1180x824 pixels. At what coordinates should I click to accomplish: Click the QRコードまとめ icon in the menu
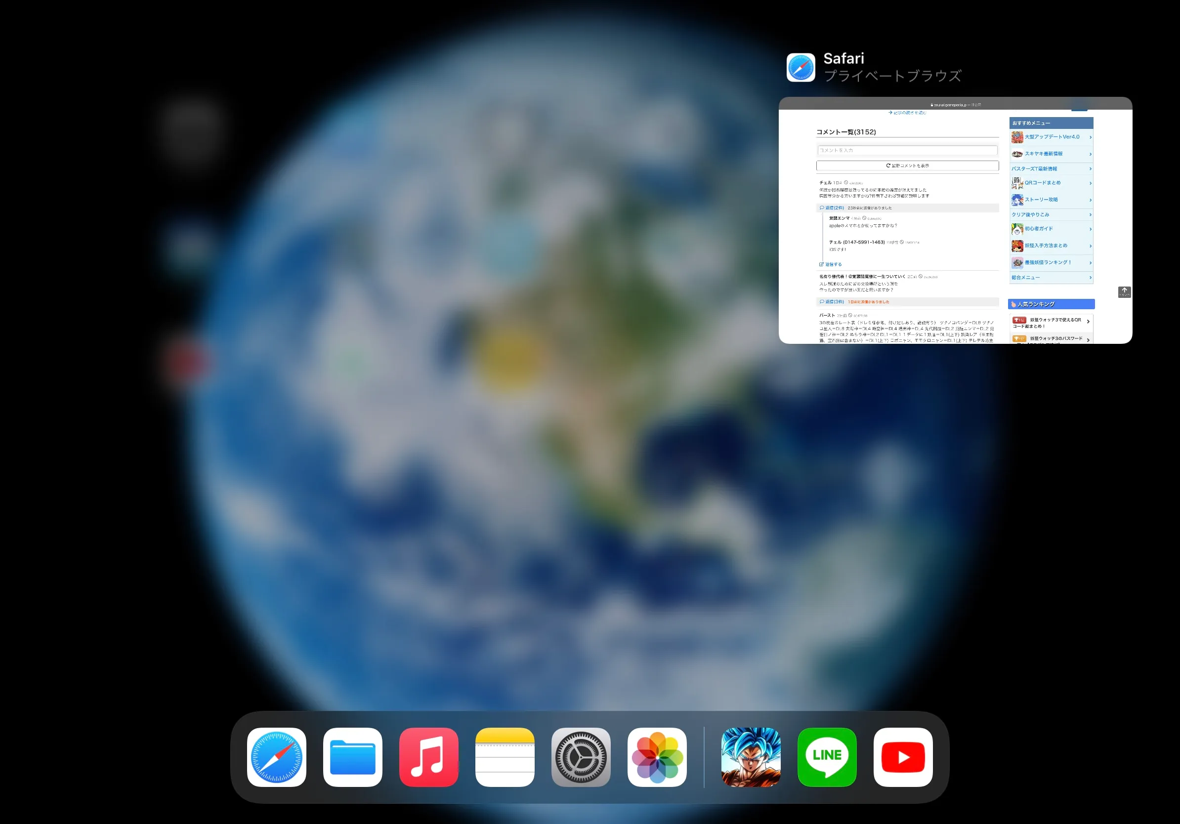1016,183
